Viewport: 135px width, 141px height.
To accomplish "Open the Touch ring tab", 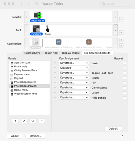I will [x=51, y=53].
